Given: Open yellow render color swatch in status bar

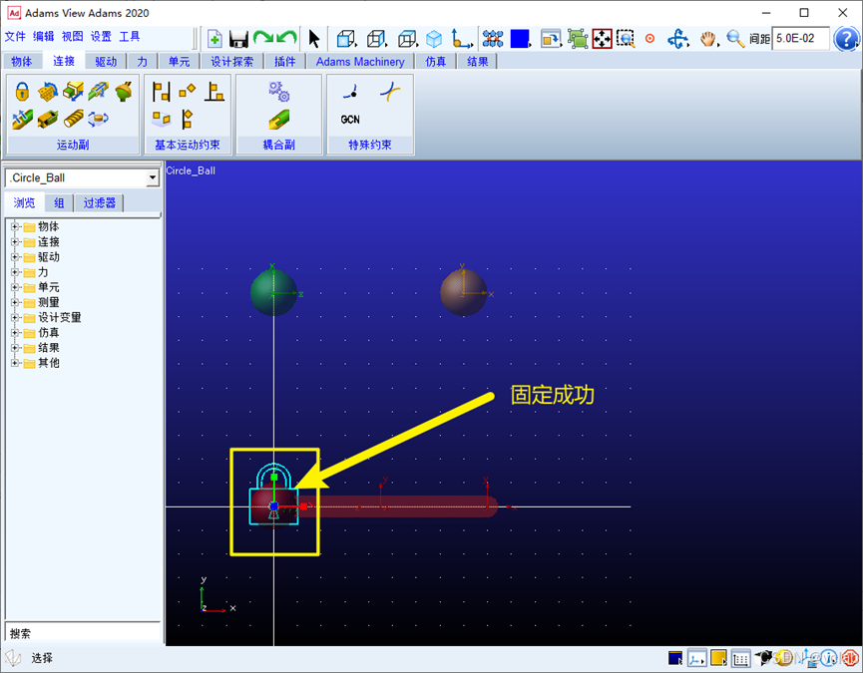Looking at the screenshot, I should [x=718, y=658].
